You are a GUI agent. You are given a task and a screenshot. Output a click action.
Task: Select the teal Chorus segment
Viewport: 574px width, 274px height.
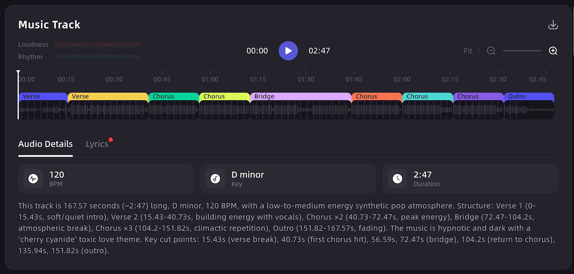coord(428,96)
